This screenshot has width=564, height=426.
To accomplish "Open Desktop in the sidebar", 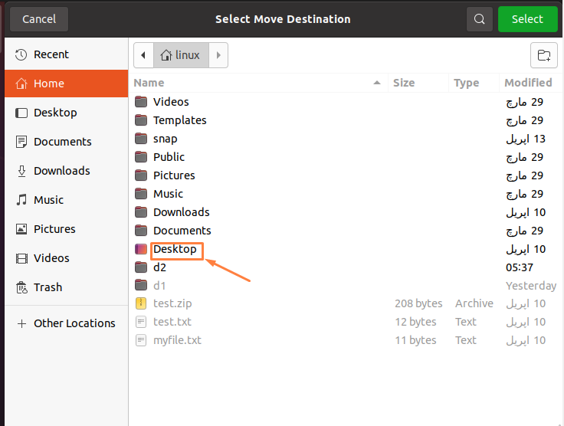I will click(x=67, y=113).
